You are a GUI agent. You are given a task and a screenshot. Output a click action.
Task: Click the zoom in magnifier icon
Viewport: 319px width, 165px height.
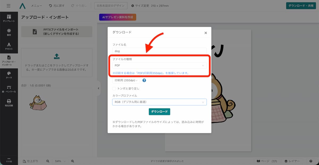(x=73, y=161)
